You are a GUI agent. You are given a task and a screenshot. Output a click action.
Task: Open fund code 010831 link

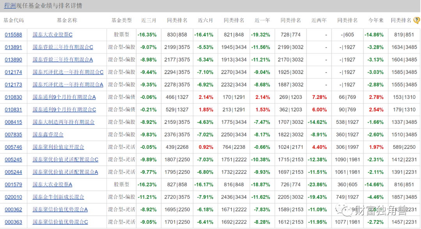point(13,109)
